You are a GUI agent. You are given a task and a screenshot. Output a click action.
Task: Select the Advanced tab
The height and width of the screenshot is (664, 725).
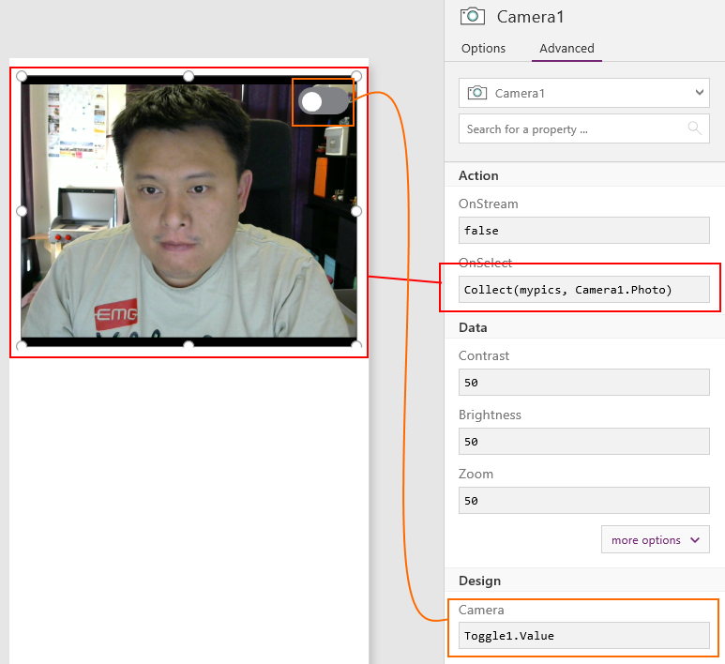click(x=566, y=49)
